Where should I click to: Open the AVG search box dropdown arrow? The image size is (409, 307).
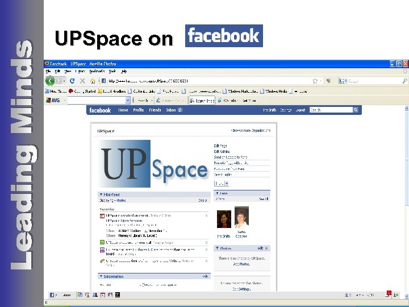click(x=128, y=100)
